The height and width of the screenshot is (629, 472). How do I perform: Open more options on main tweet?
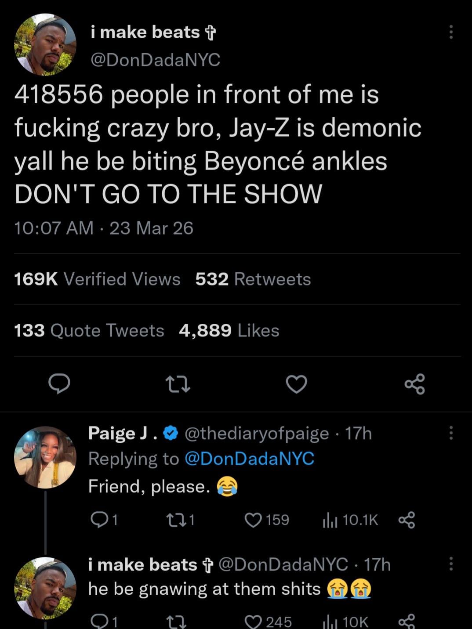coord(451,32)
